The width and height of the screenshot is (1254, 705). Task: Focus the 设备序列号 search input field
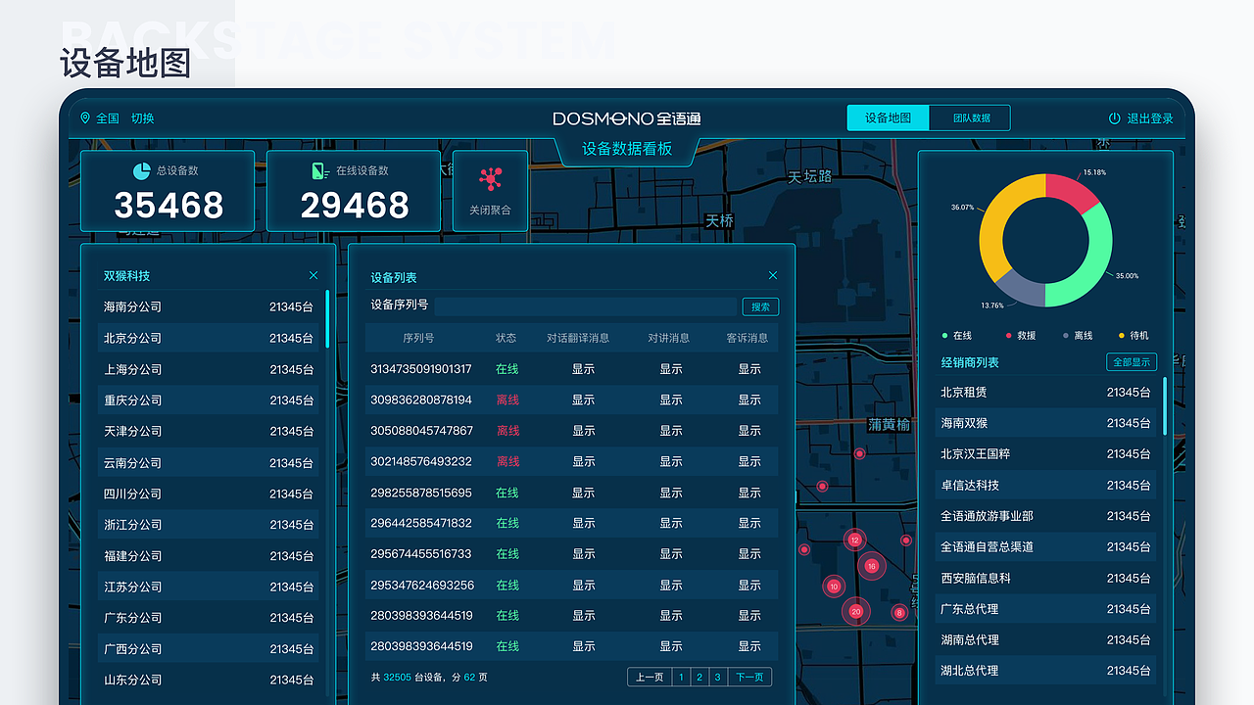586,306
